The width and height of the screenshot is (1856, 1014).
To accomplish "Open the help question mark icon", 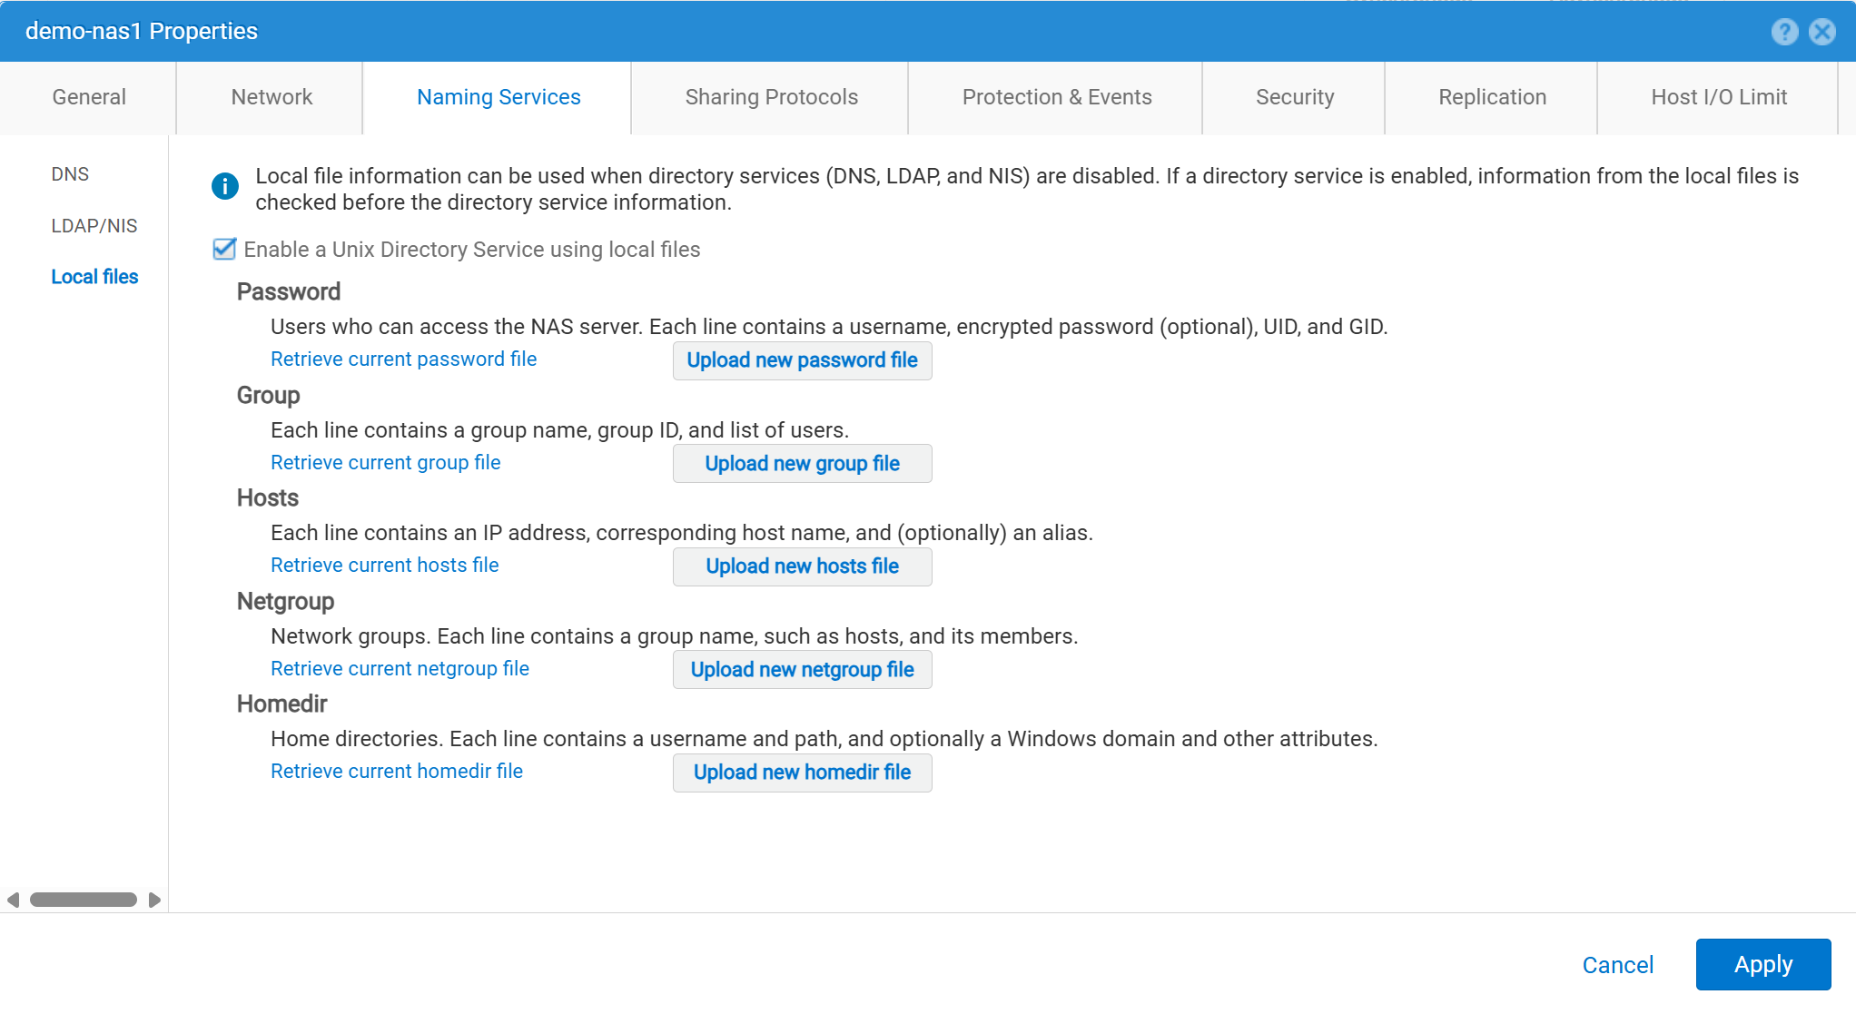I will point(1784,32).
